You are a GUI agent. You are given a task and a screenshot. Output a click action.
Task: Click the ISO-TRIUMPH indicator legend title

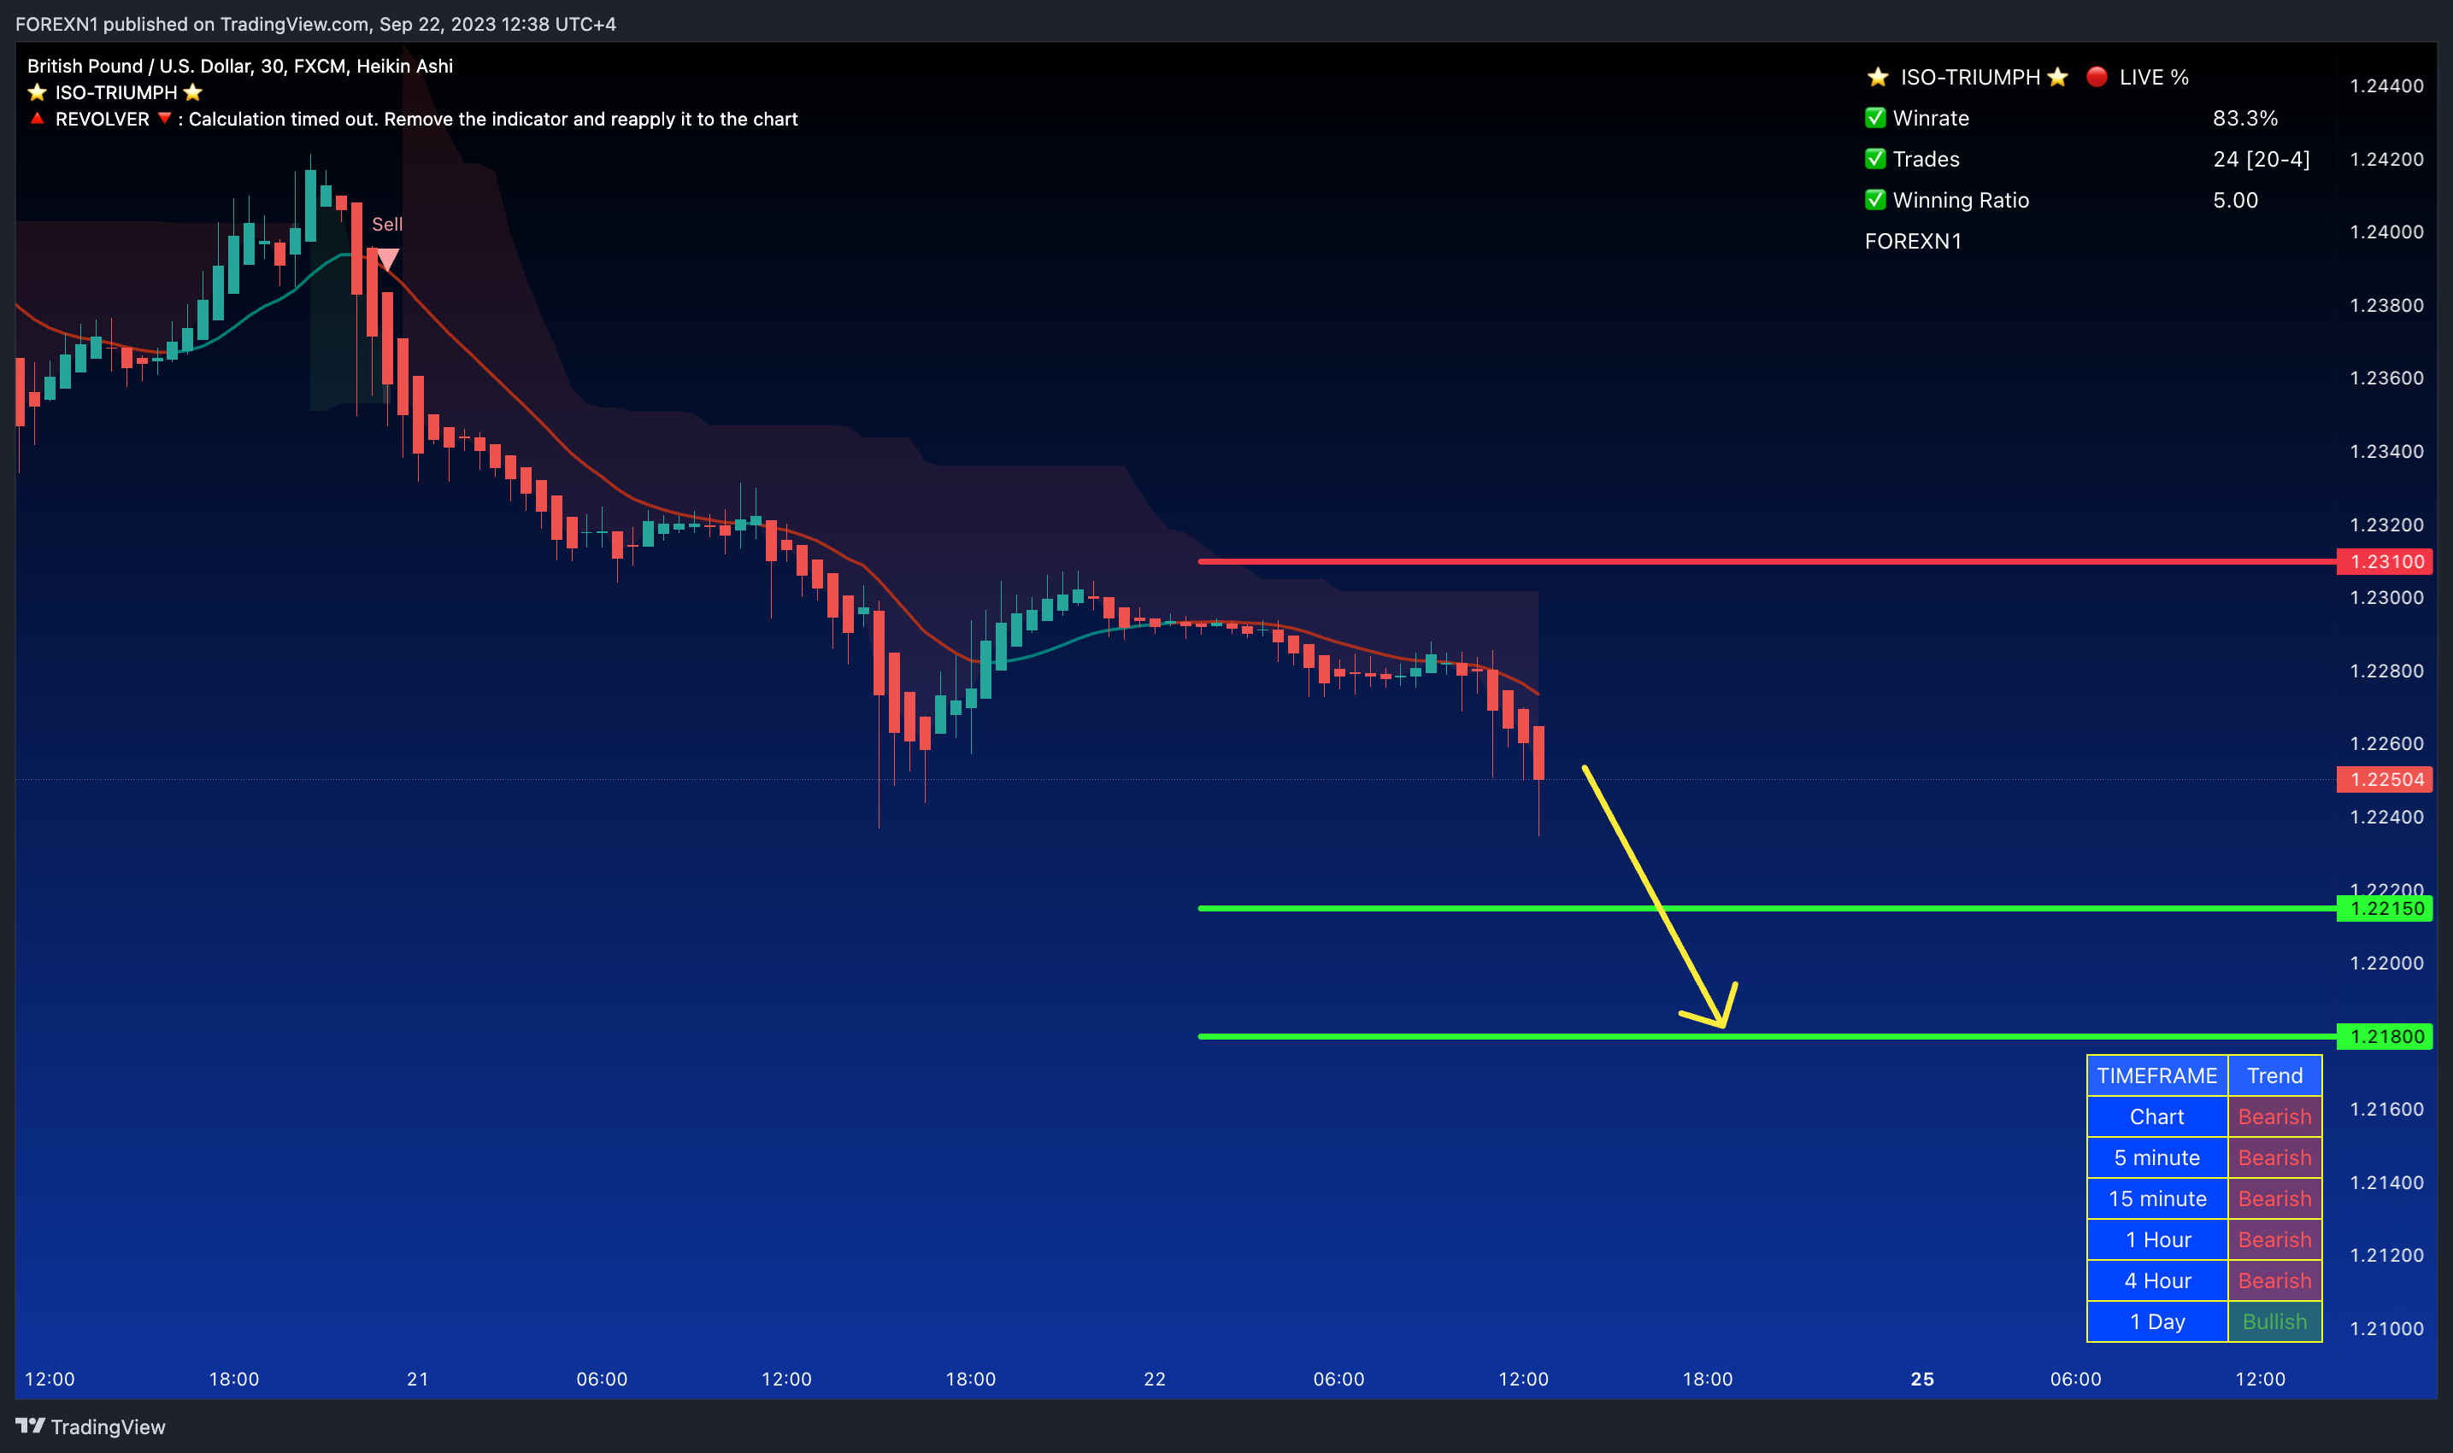(115, 93)
